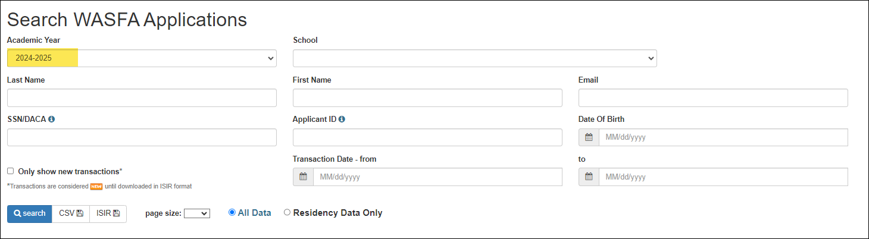Open Transaction Date from calendar icon
Screen dimensions: 869x239
(x=303, y=177)
